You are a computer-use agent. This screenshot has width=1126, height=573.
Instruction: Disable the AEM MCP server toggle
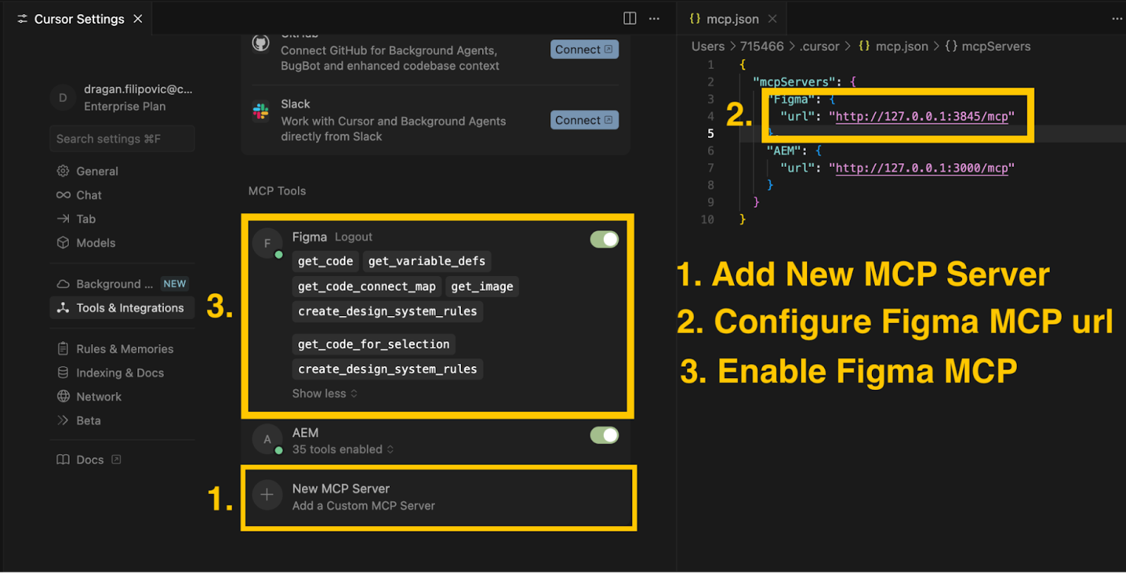coord(605,435)
